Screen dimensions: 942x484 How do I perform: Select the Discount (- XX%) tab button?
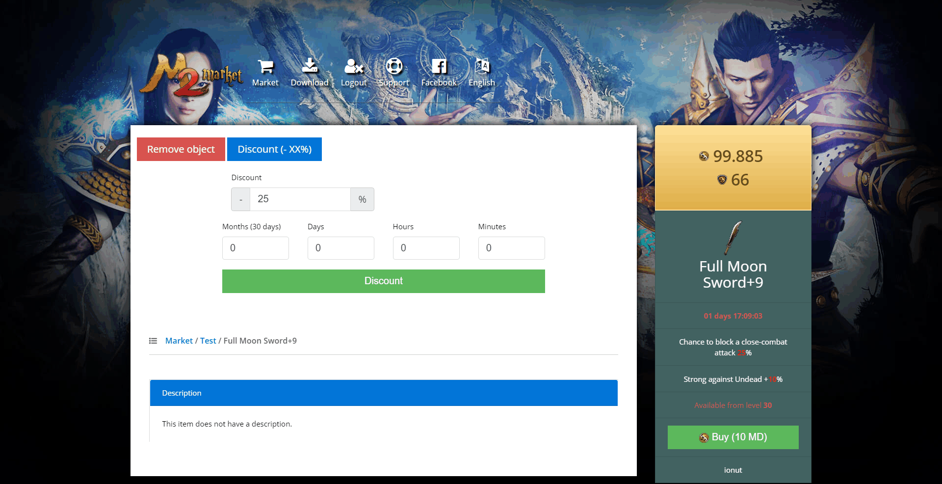(274, 149)
